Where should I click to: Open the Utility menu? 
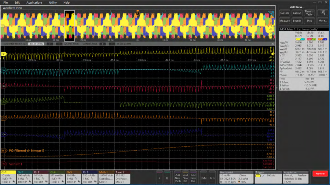tap(53, 2)
